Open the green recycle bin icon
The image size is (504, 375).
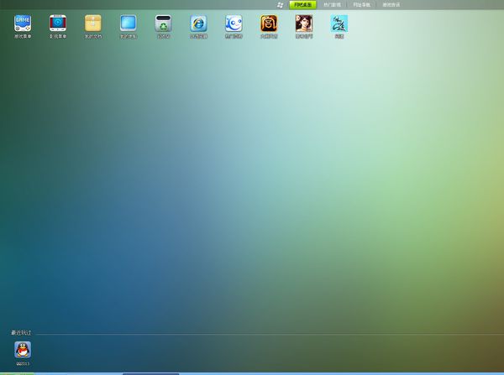coord(163,23)
